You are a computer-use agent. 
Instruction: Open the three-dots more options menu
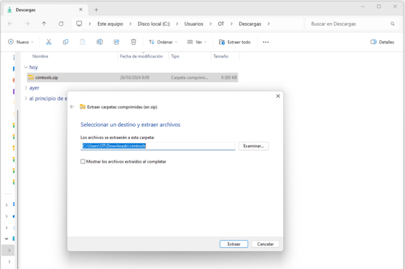pos(266,42)
